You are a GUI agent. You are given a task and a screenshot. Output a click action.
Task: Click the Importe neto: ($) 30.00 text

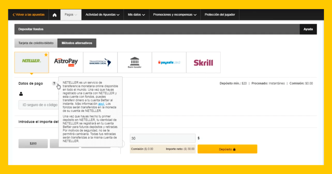180,149
